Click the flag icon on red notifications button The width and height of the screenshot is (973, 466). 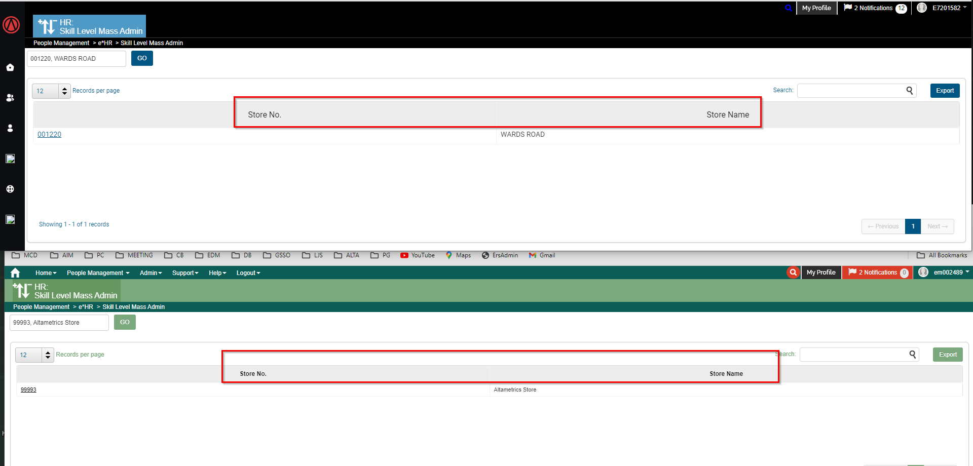(852, 272)
